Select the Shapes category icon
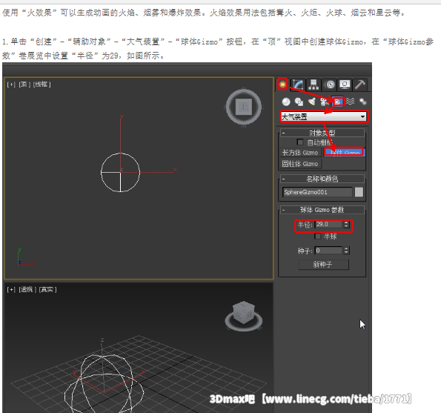 (299, 102)
